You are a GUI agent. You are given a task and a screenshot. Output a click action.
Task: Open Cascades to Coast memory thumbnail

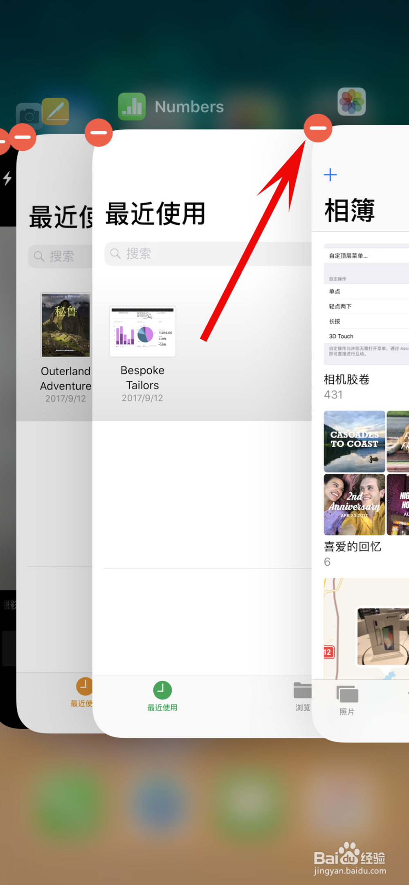(x=354, y=441)
